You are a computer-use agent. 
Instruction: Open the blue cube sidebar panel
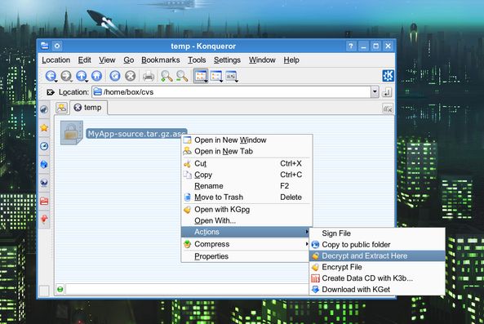point(44,164)
